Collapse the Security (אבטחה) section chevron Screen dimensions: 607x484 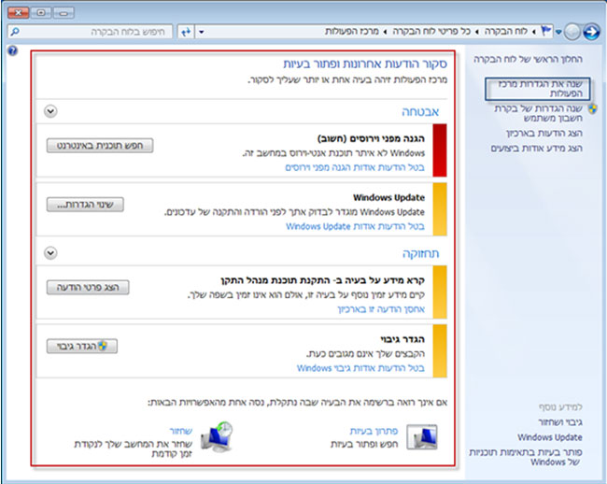51,111
